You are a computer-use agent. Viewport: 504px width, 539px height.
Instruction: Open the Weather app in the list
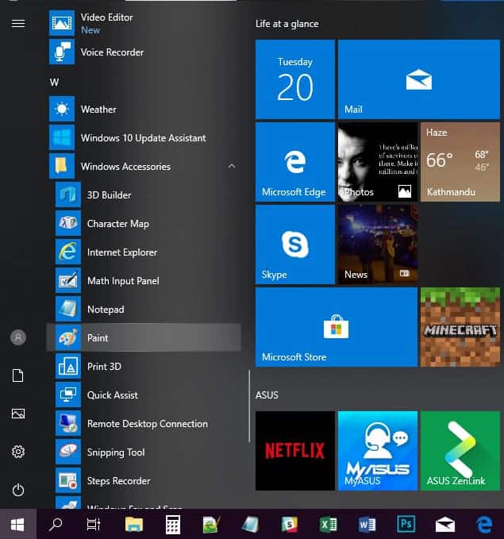(x=144, y=109)
